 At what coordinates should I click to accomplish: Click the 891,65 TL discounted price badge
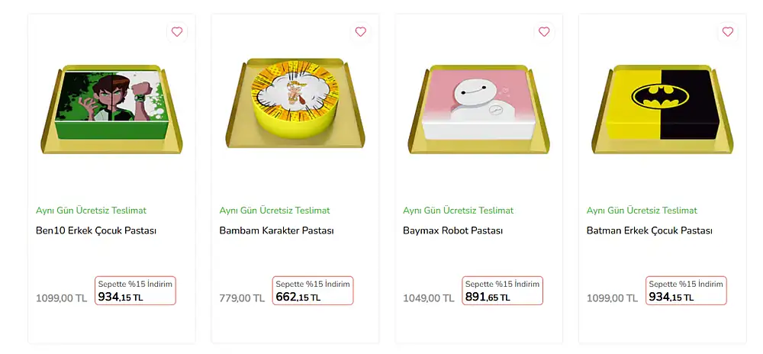point(502,291)
